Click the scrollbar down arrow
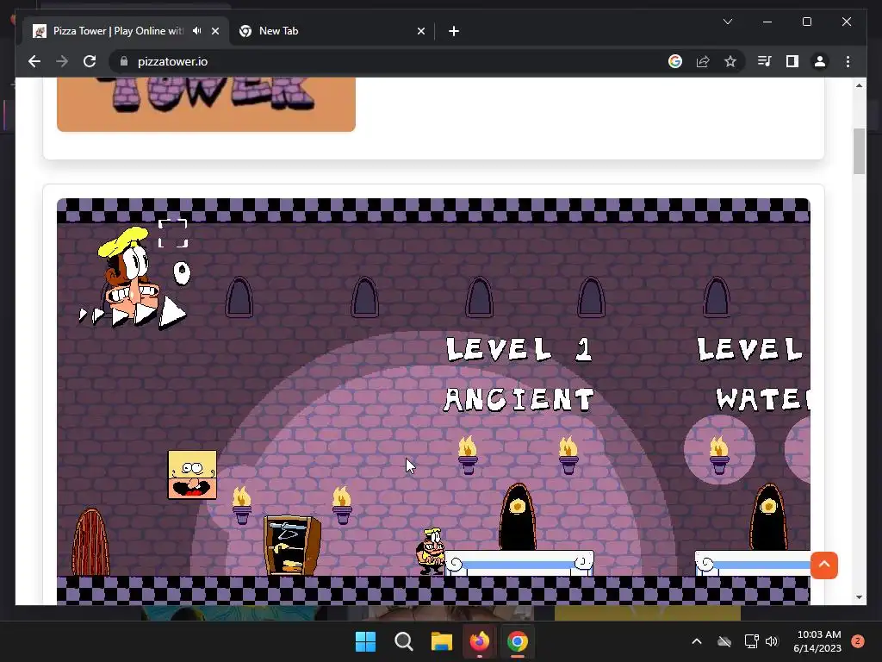Image resolution: width=882 pixels, height=662 pixels. [859, 597]
